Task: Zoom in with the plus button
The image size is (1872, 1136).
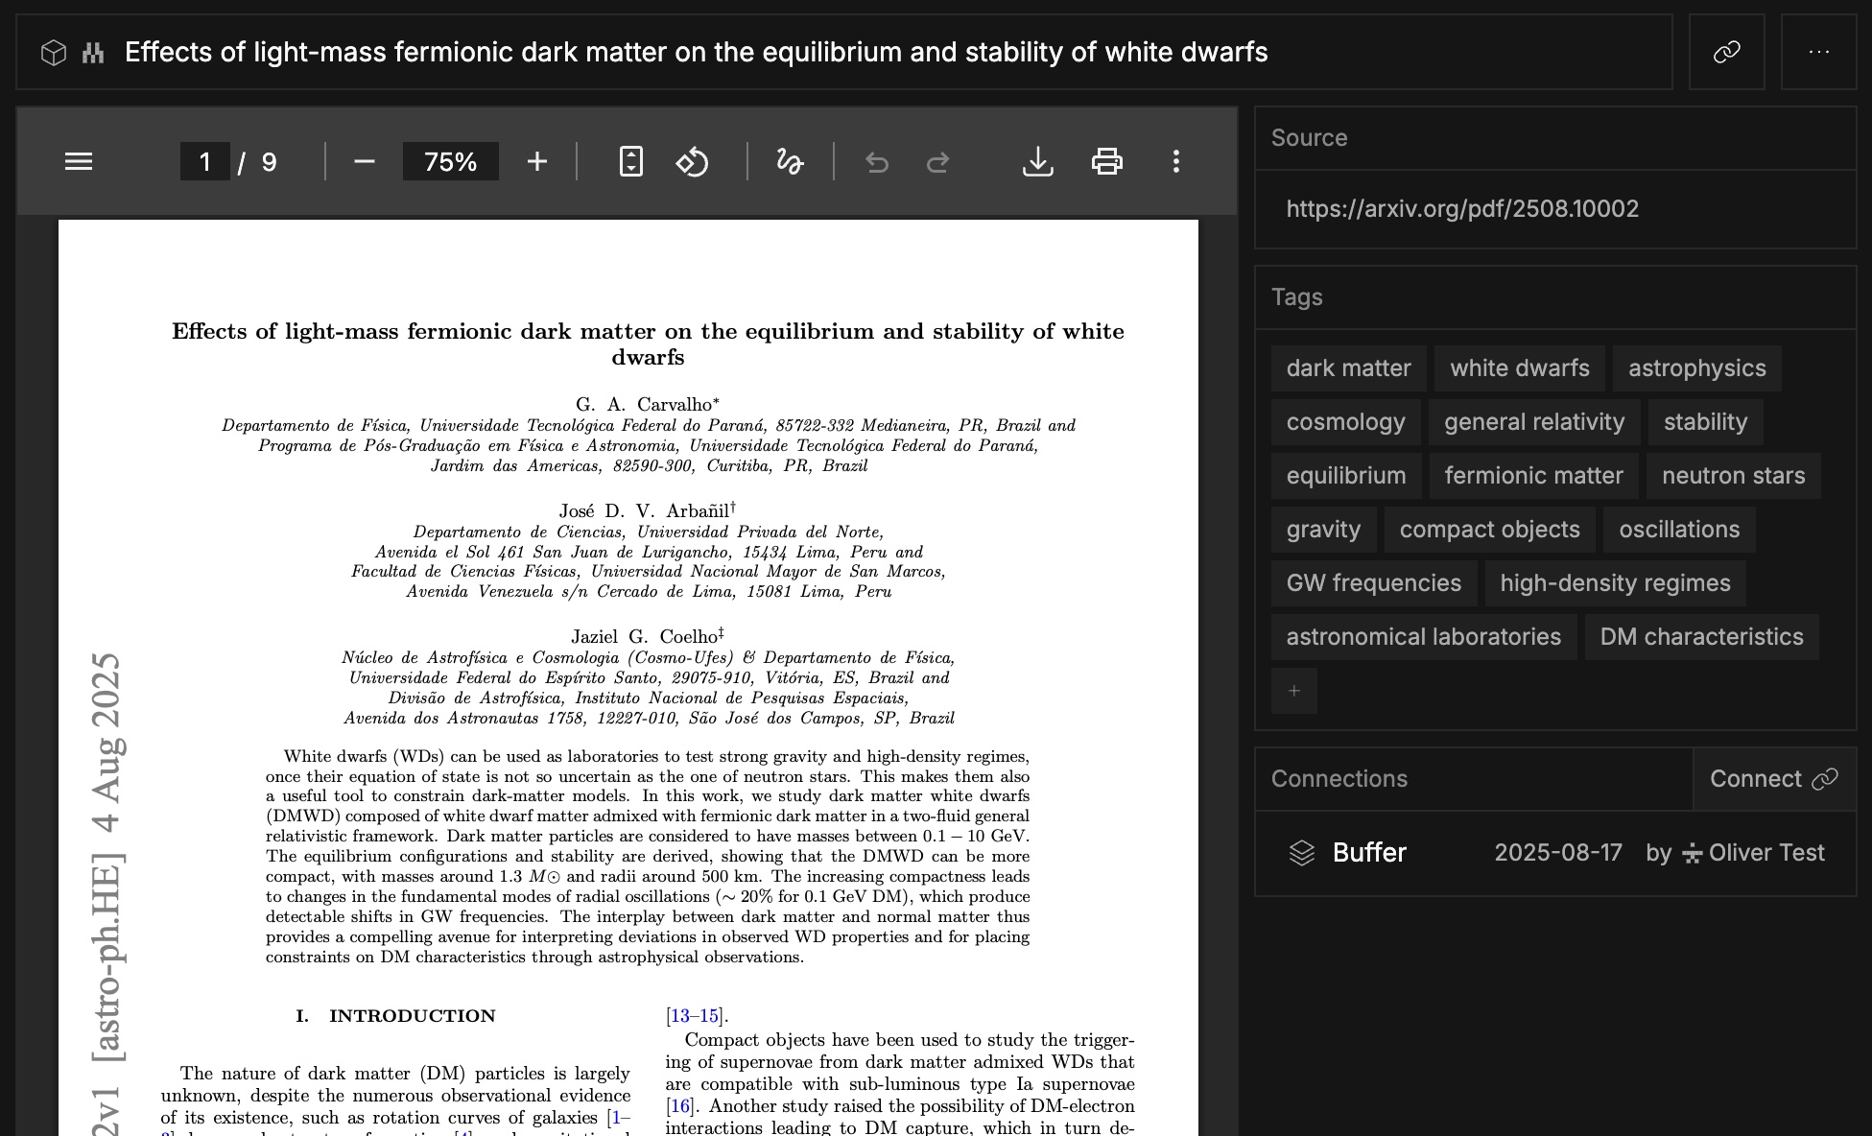Action: (x=537, y=161)
